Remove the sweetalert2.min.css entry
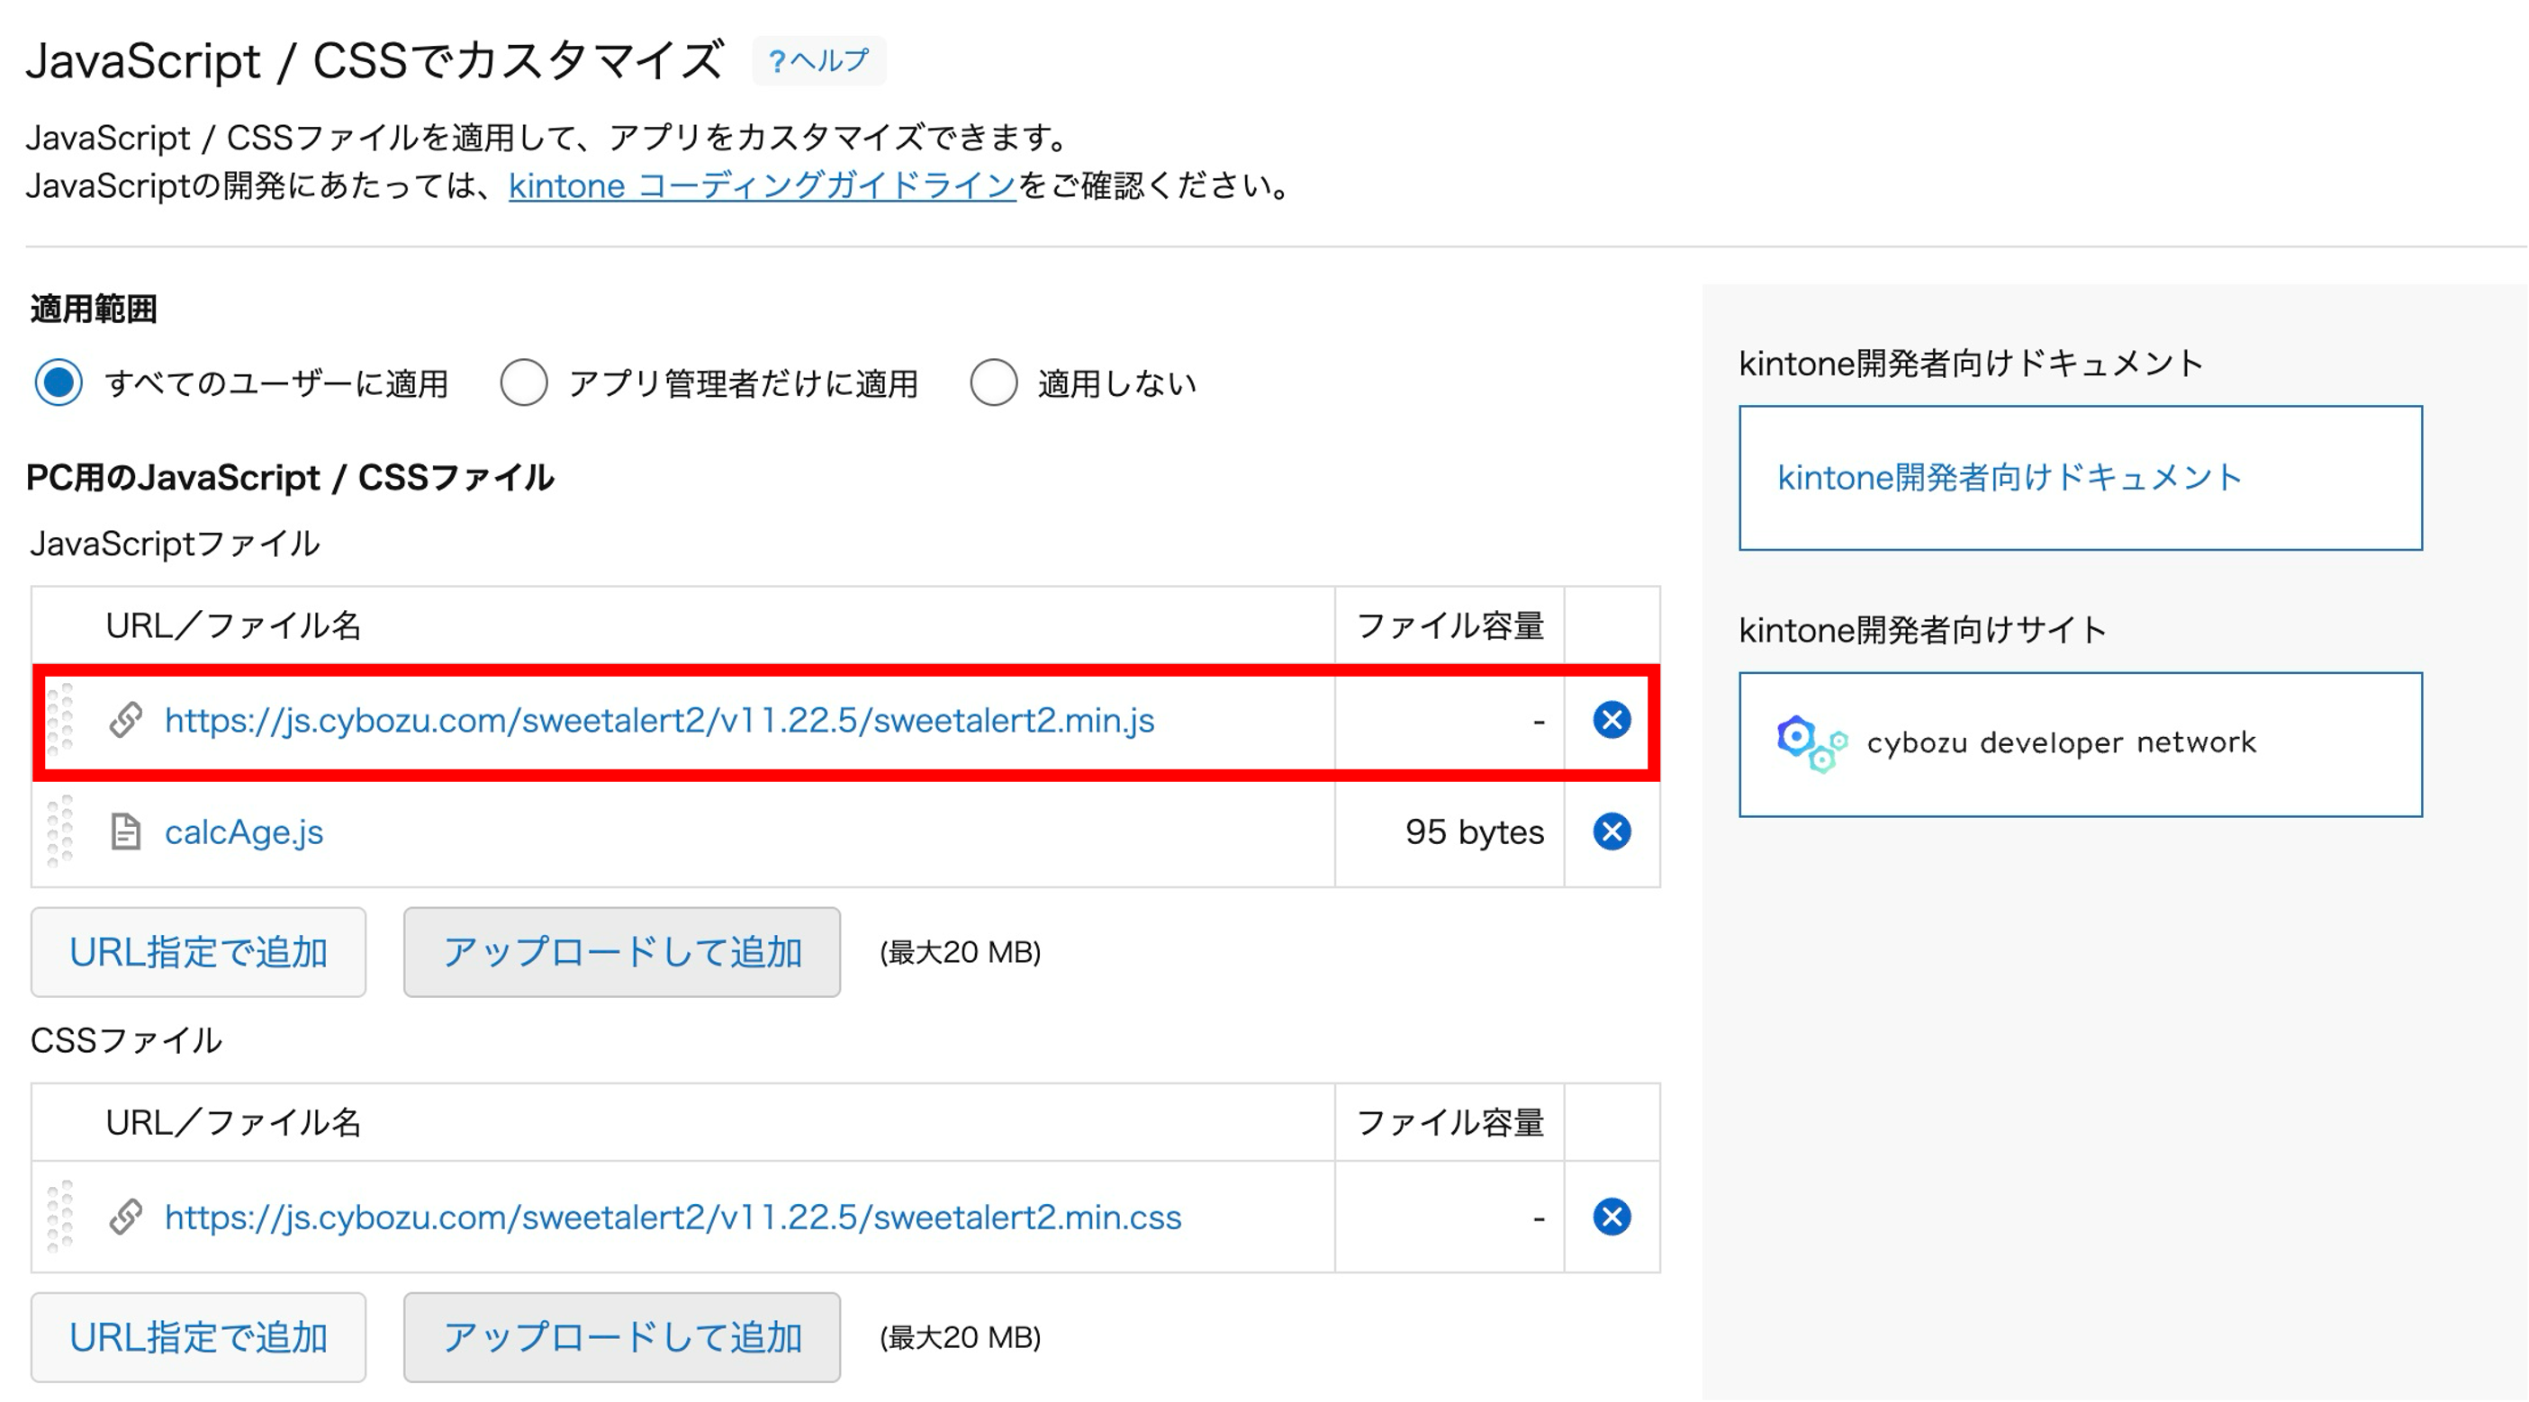 (1611, 1217)
